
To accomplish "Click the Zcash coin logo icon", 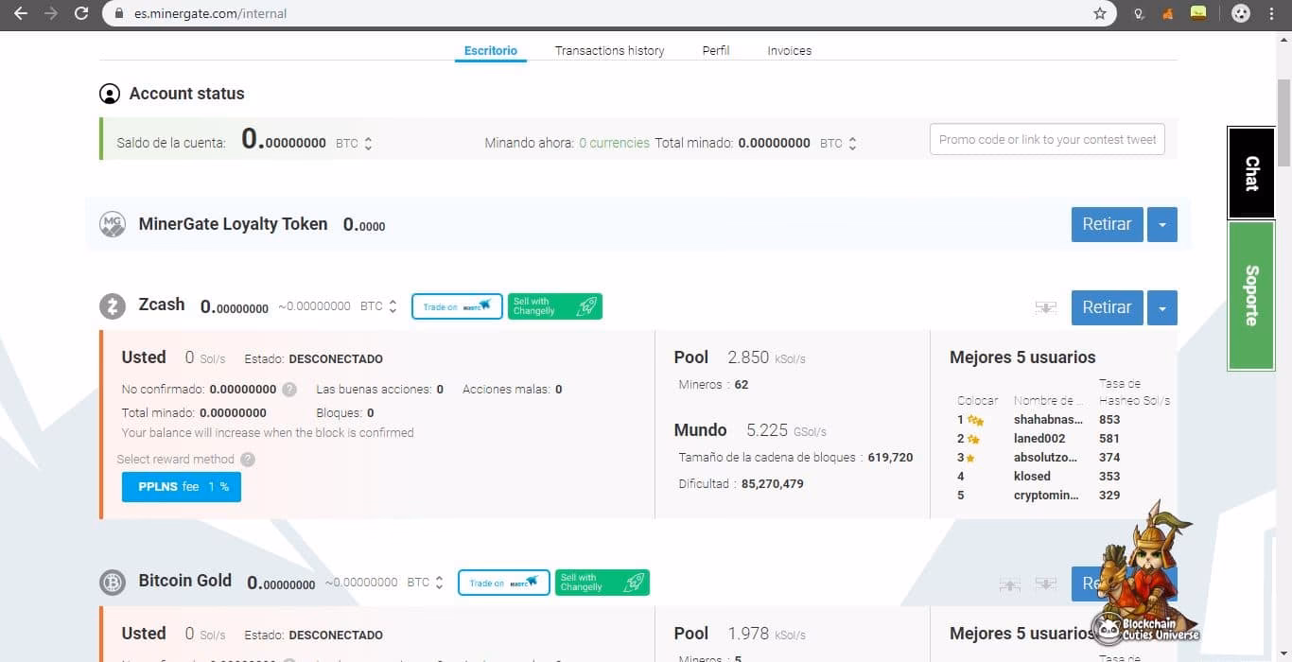I will tap(113, 306).
